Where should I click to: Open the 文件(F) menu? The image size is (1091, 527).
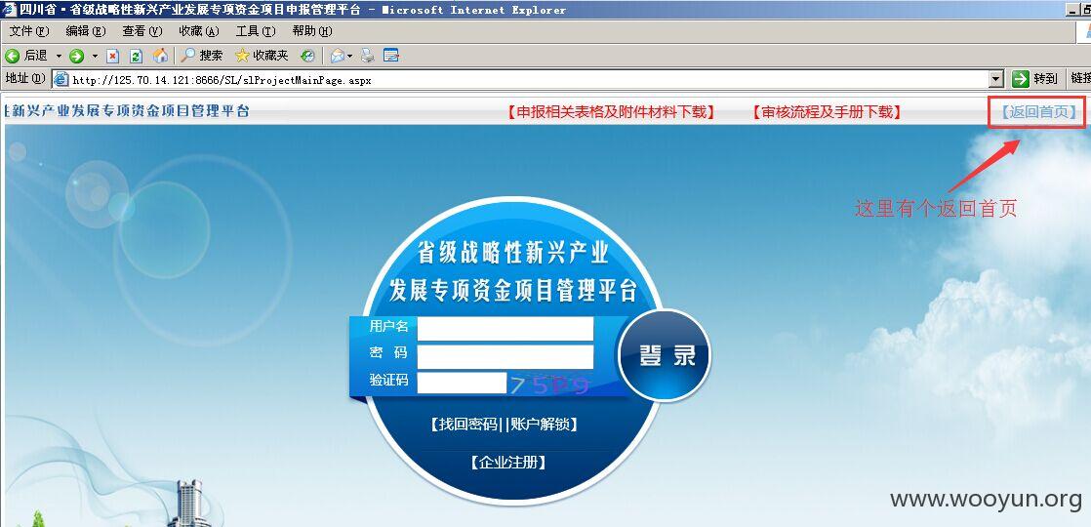30,31
